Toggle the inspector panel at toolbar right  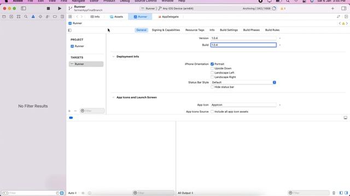click(x=344, y=9)
